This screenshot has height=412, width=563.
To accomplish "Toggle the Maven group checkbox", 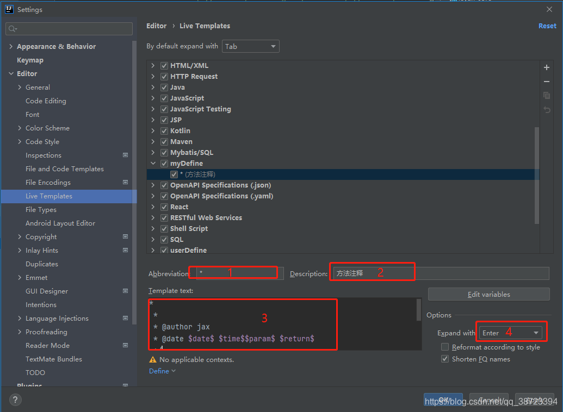I will point(164,142).
